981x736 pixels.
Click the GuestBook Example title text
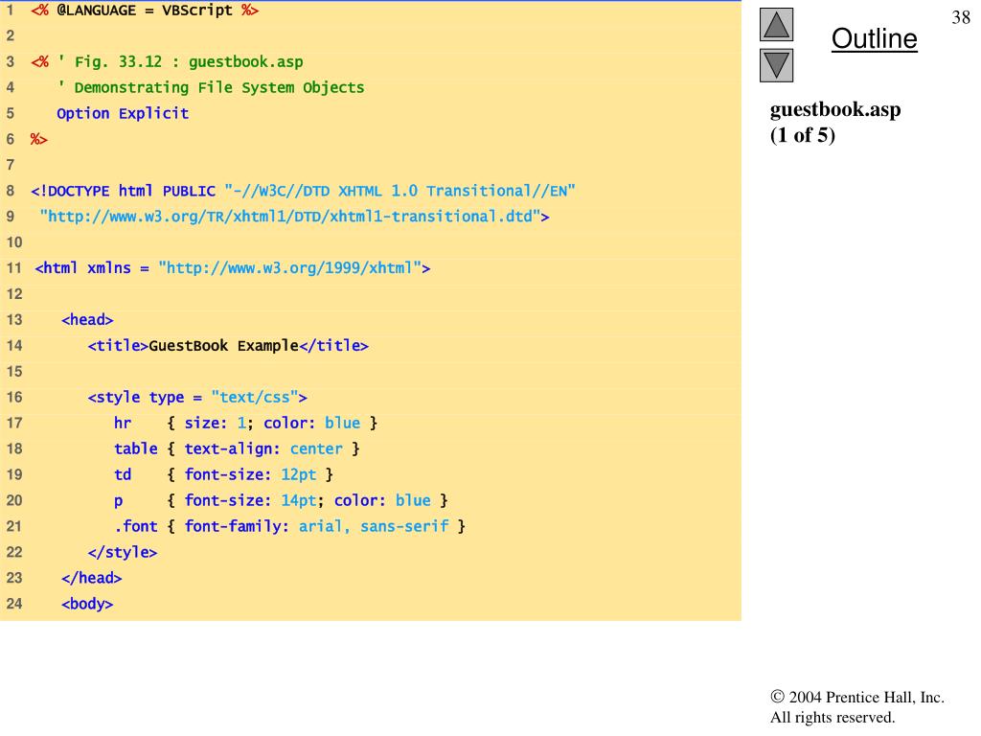[x=224, y=345]
